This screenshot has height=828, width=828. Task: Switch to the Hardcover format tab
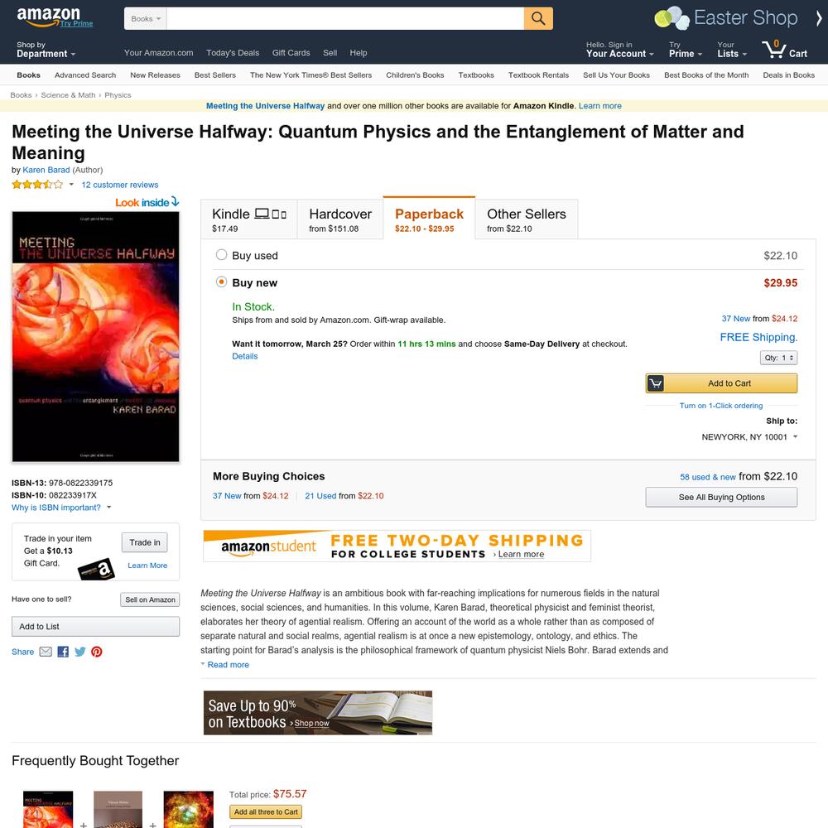click(x=340, y=219)
